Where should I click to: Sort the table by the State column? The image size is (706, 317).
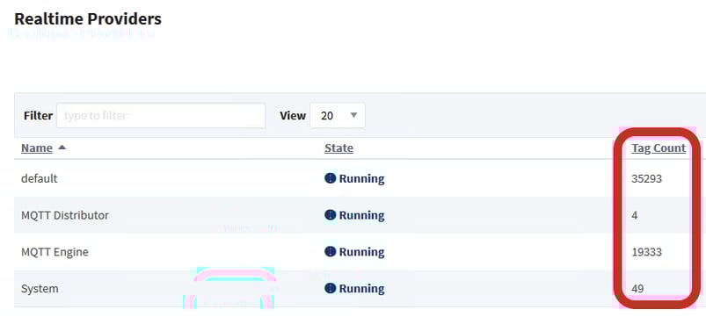[338, 148]
